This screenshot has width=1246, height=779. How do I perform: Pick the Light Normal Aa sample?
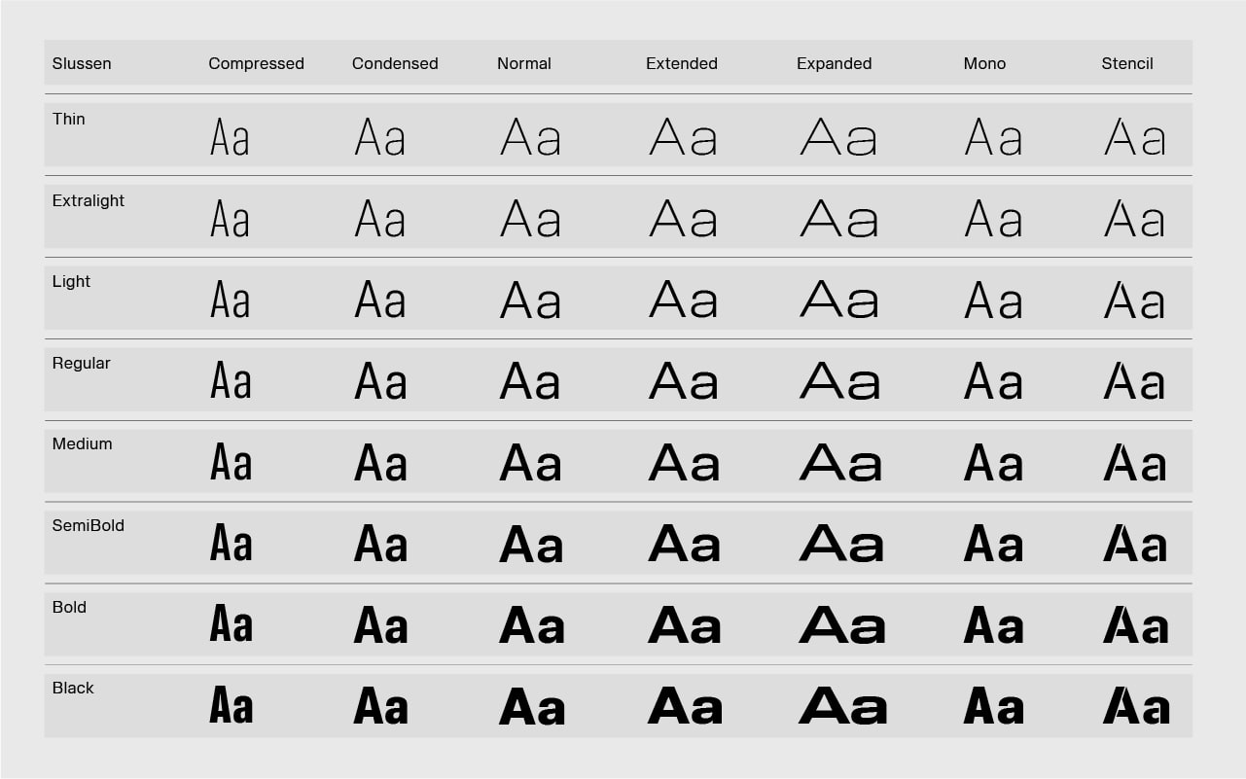(530, 301)
